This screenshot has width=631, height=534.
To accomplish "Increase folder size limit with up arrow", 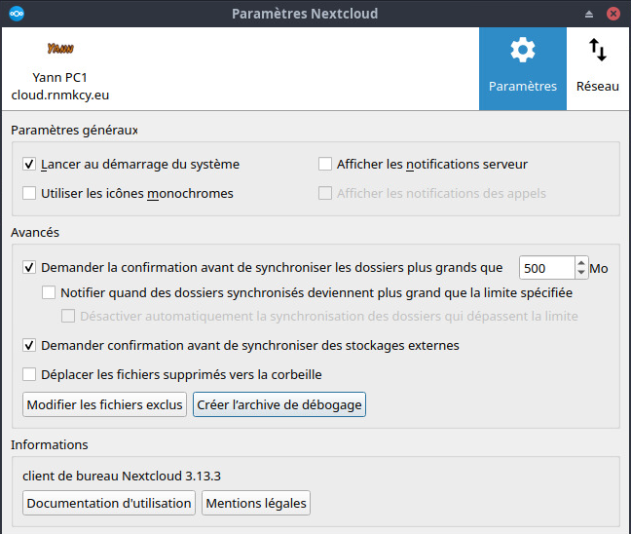I will (582, 262).
